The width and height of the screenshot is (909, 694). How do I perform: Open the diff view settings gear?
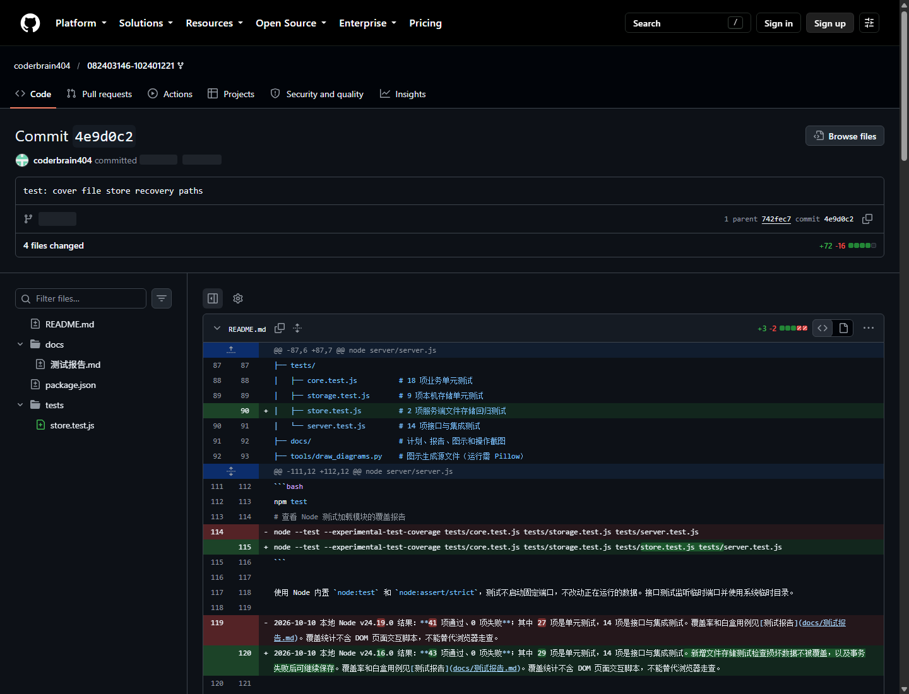pyautogui.click(x=238, y=298)
